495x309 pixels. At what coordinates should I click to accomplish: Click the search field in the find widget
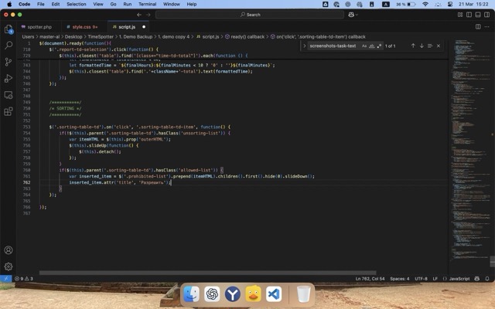(x=334, y=46)
